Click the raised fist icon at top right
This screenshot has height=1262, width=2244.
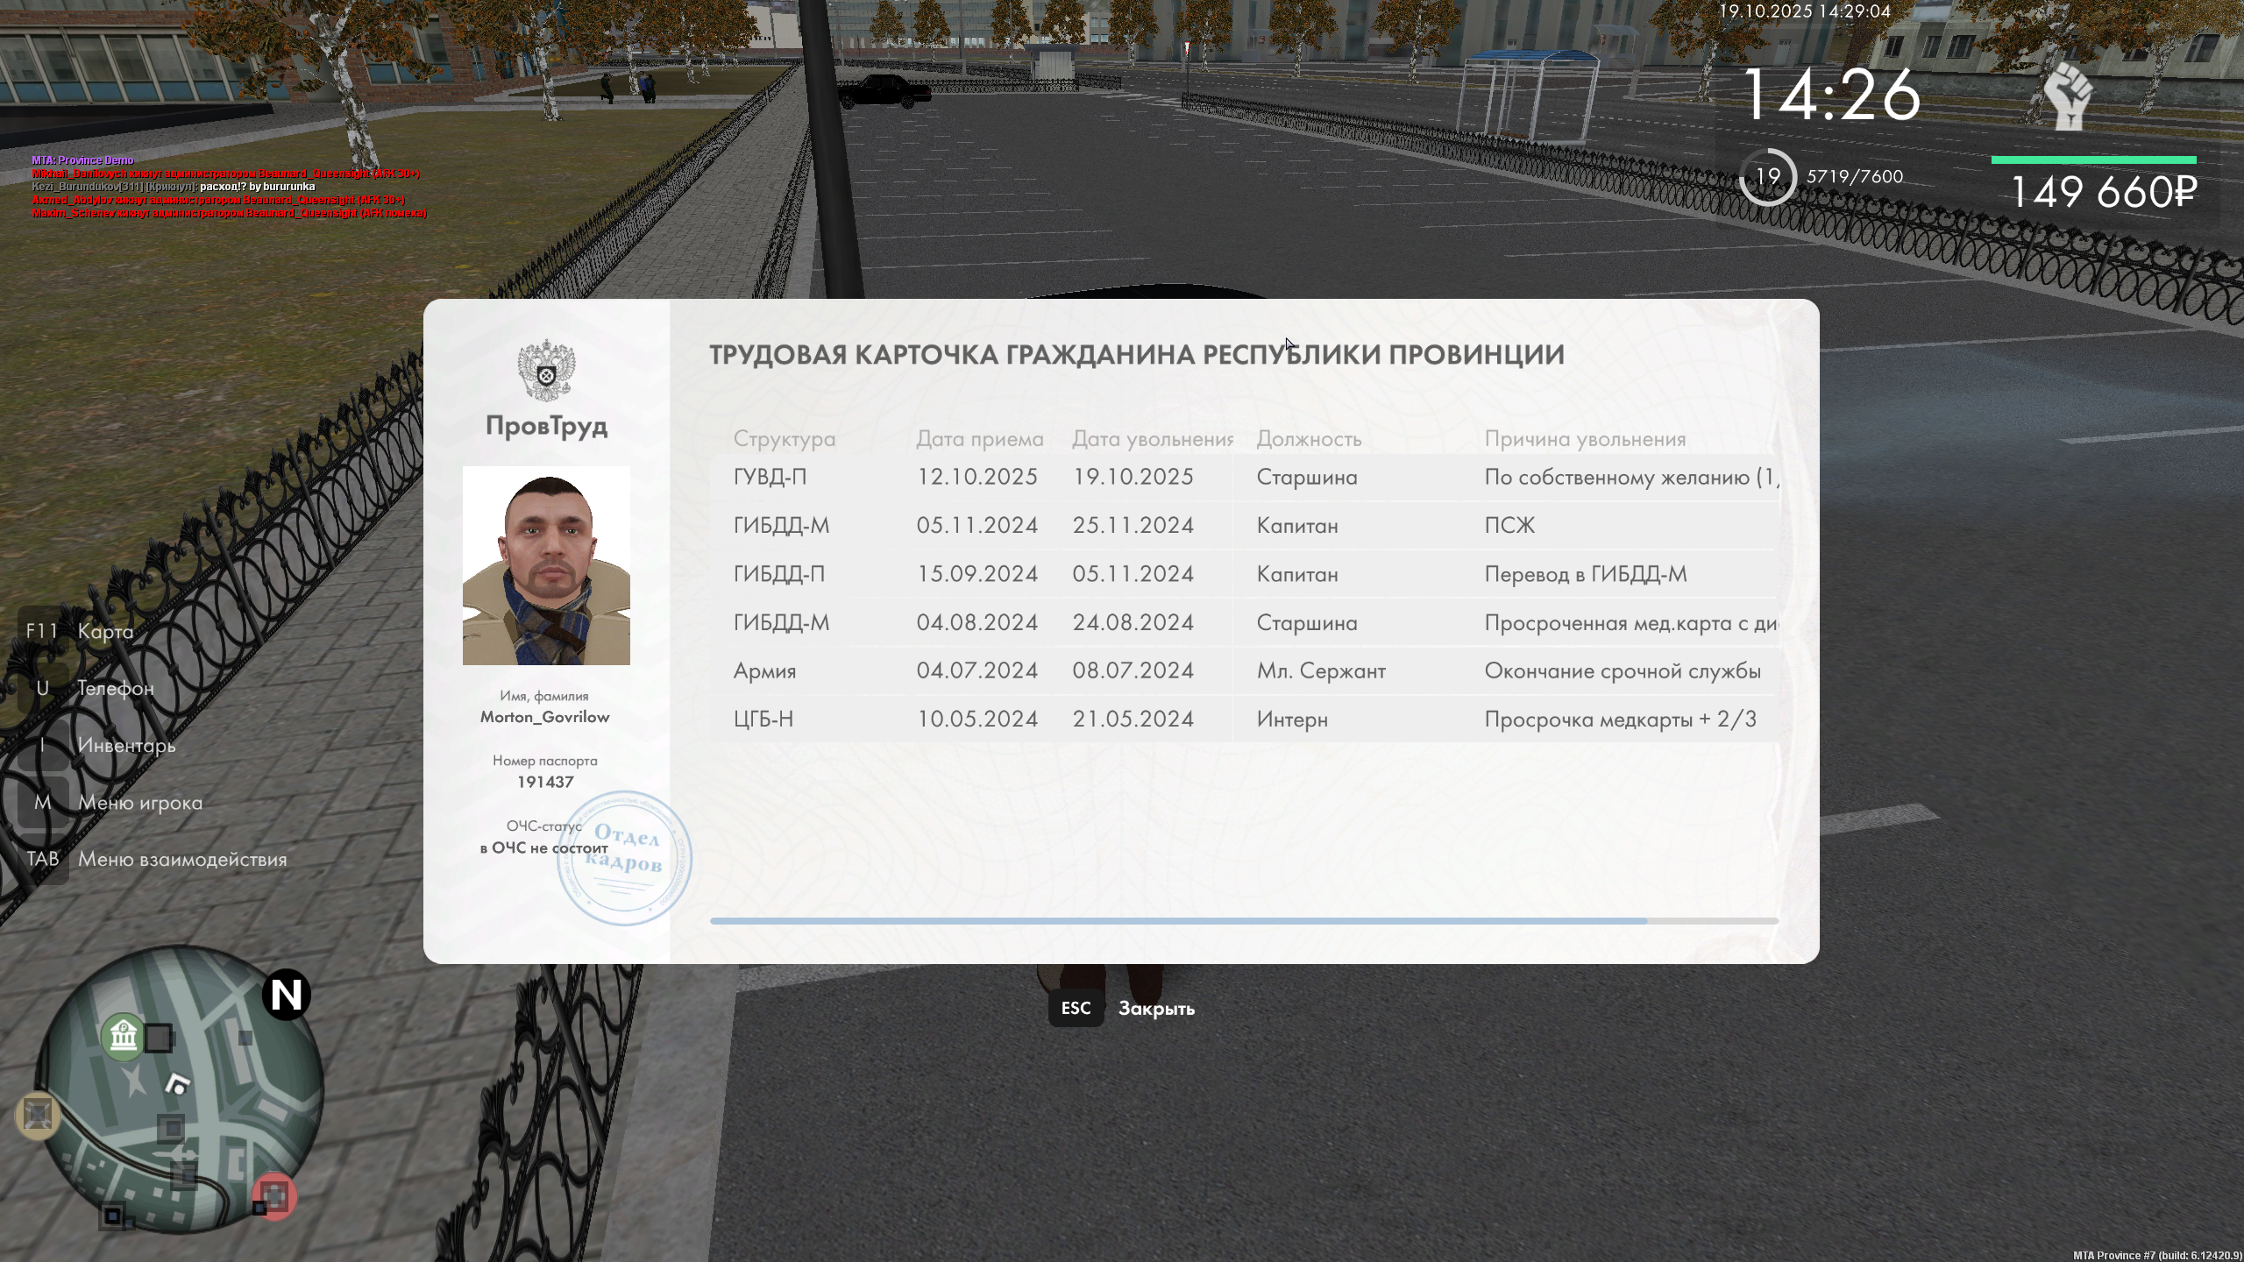[x=2068, y=96]
